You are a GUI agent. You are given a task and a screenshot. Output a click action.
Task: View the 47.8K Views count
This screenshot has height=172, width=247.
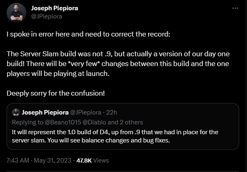point(92,161)
